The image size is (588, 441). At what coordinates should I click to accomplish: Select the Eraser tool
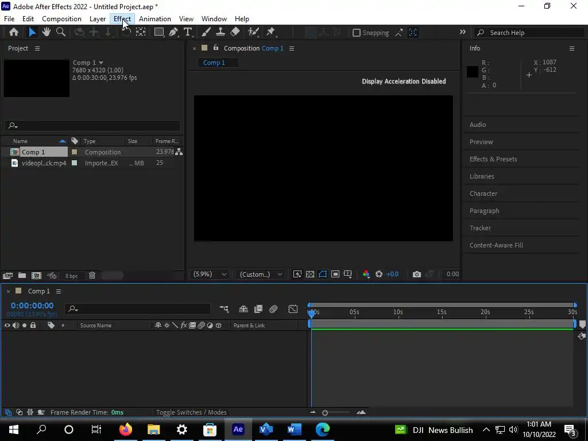point(235,32)
